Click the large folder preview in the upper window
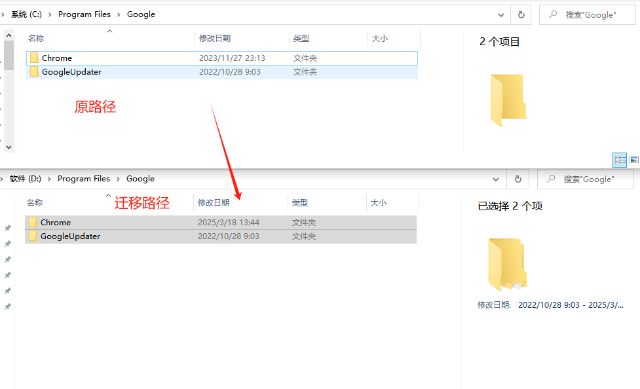The image size is (640, 389). pyautogui.click(x=508, y=100)
